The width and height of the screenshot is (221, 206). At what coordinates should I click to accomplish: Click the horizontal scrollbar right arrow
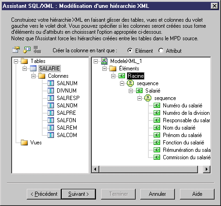[x=207, y=169]
